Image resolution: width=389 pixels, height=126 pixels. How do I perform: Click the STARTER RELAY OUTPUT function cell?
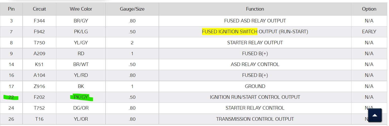pos(255,43)
